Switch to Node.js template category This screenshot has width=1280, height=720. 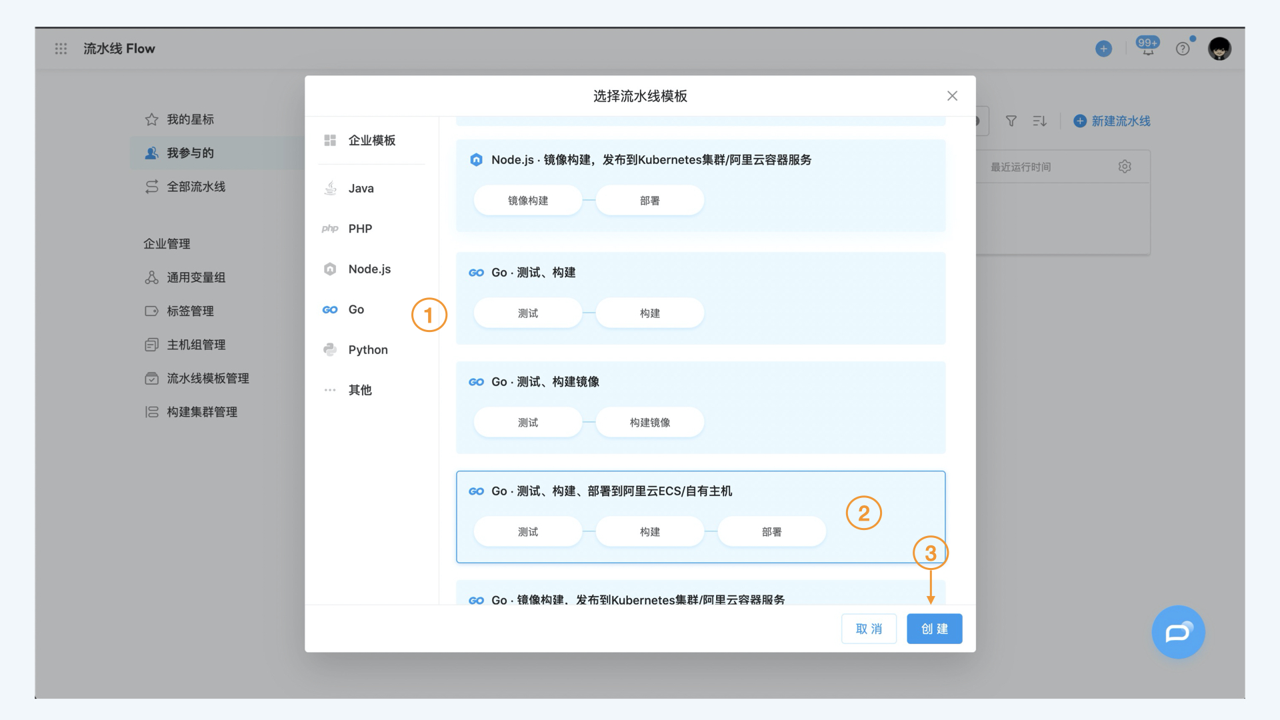369,269
